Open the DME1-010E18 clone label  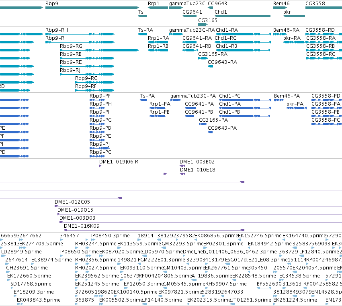pos(198,170)
